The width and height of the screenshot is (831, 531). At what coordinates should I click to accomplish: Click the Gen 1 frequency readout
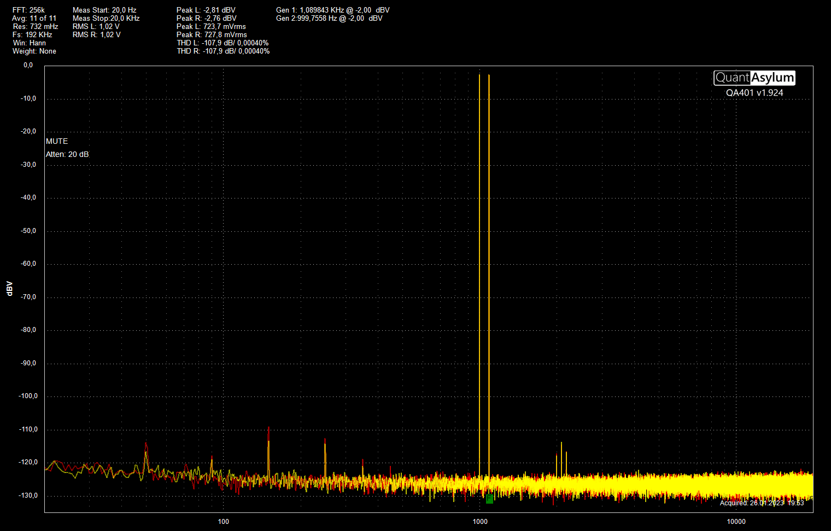click(x=332, y=10)
